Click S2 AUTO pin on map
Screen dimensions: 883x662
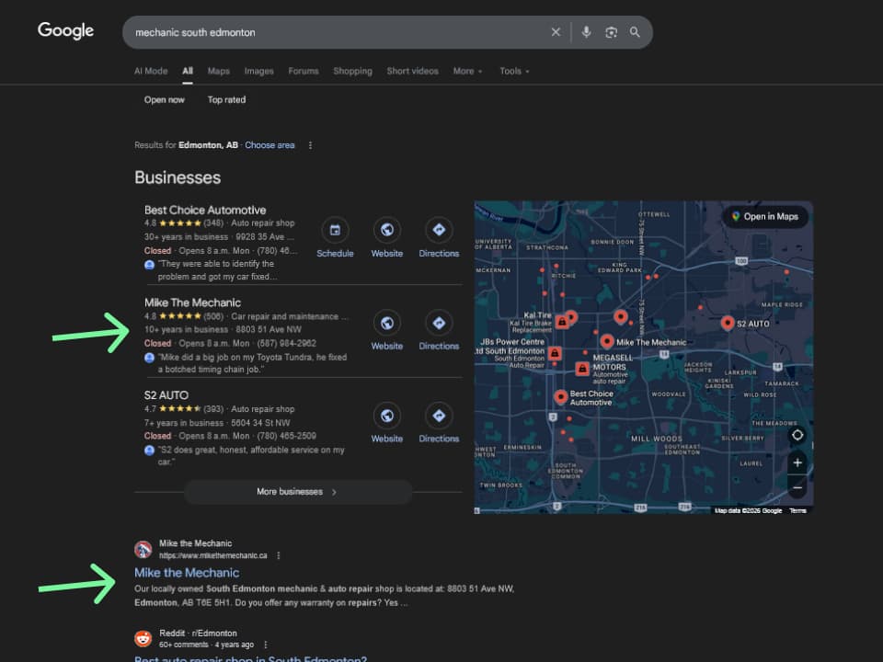pos(728,323)
